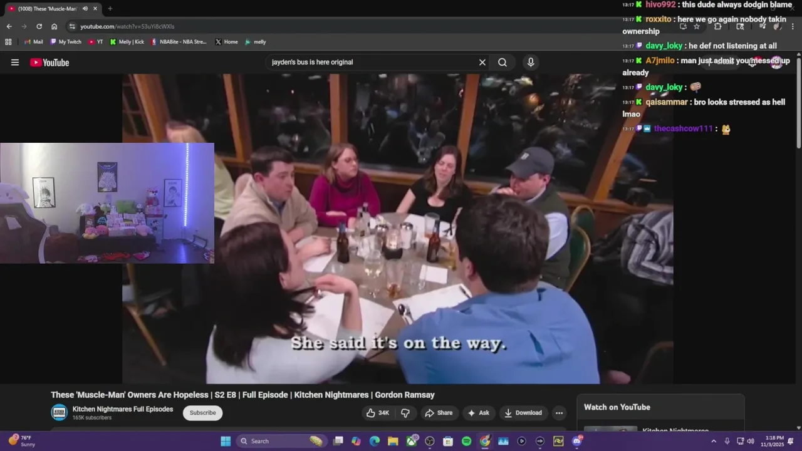The width and height of the screenshot is (802, 451).
Task: Click the Watch on YouTube panel header
Action: pos(617,407)
